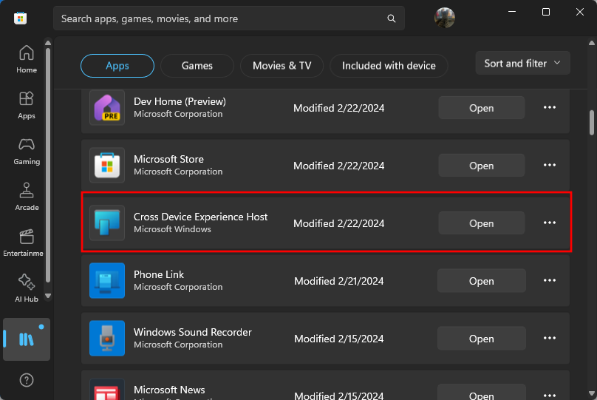Click the sidebar scroll down arrow

pyautogui.click(x=48, y=296)
